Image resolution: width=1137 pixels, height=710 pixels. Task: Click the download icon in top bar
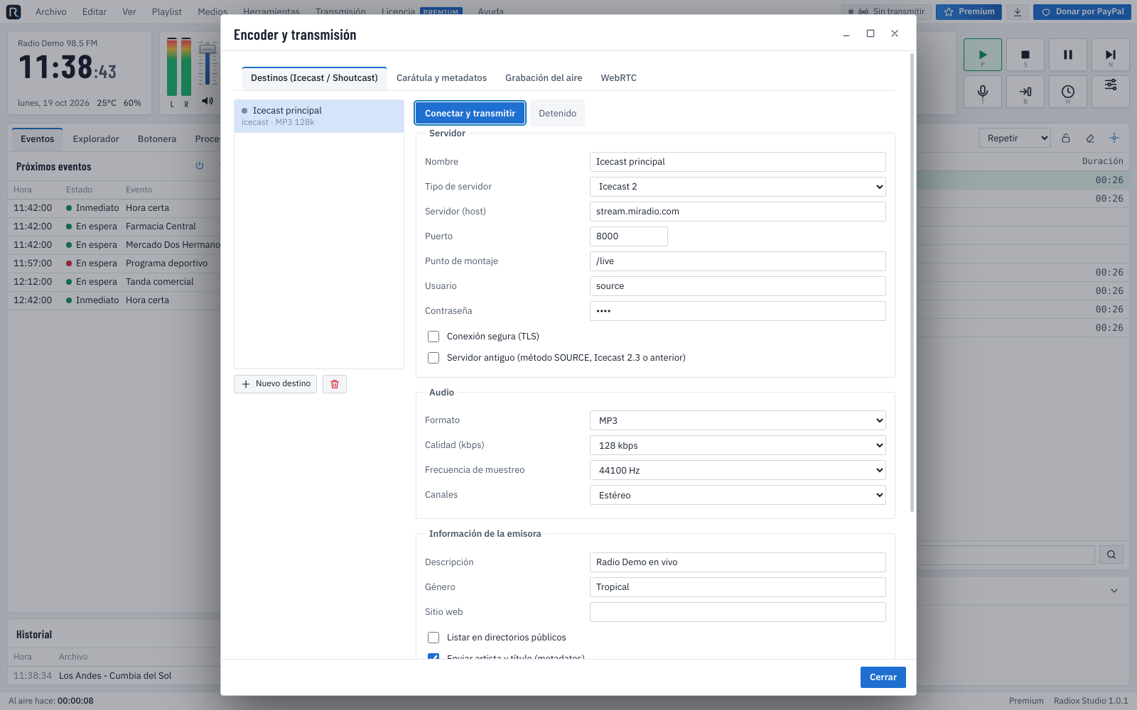(1018, 12)
